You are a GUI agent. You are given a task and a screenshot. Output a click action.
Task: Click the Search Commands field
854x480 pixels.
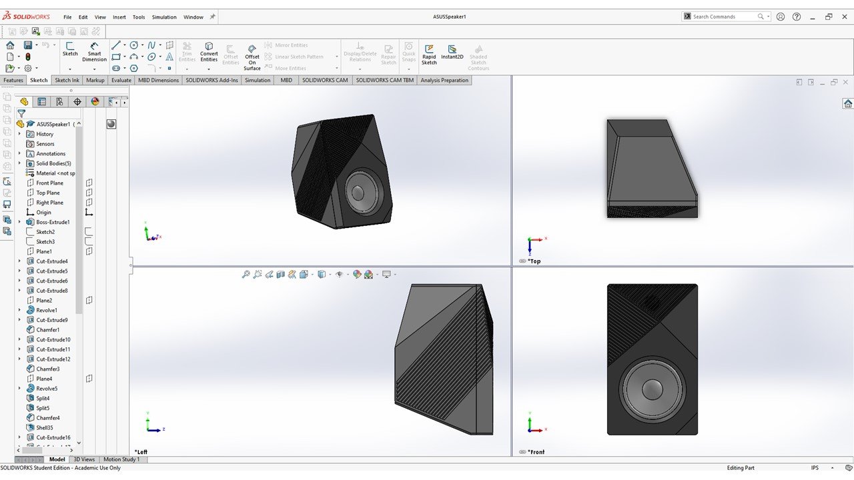pyautogui.click(x=724, y=17)
